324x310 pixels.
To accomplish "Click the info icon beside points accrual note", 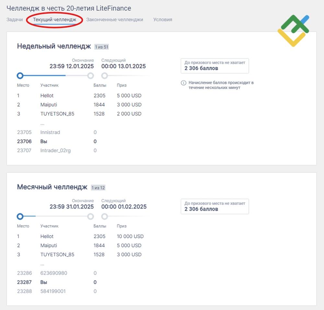I will tap(183, 83).
